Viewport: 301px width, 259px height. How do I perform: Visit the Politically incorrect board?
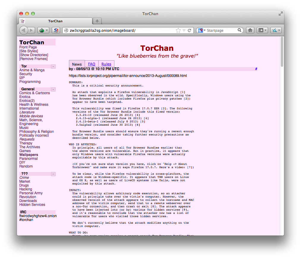34,135
